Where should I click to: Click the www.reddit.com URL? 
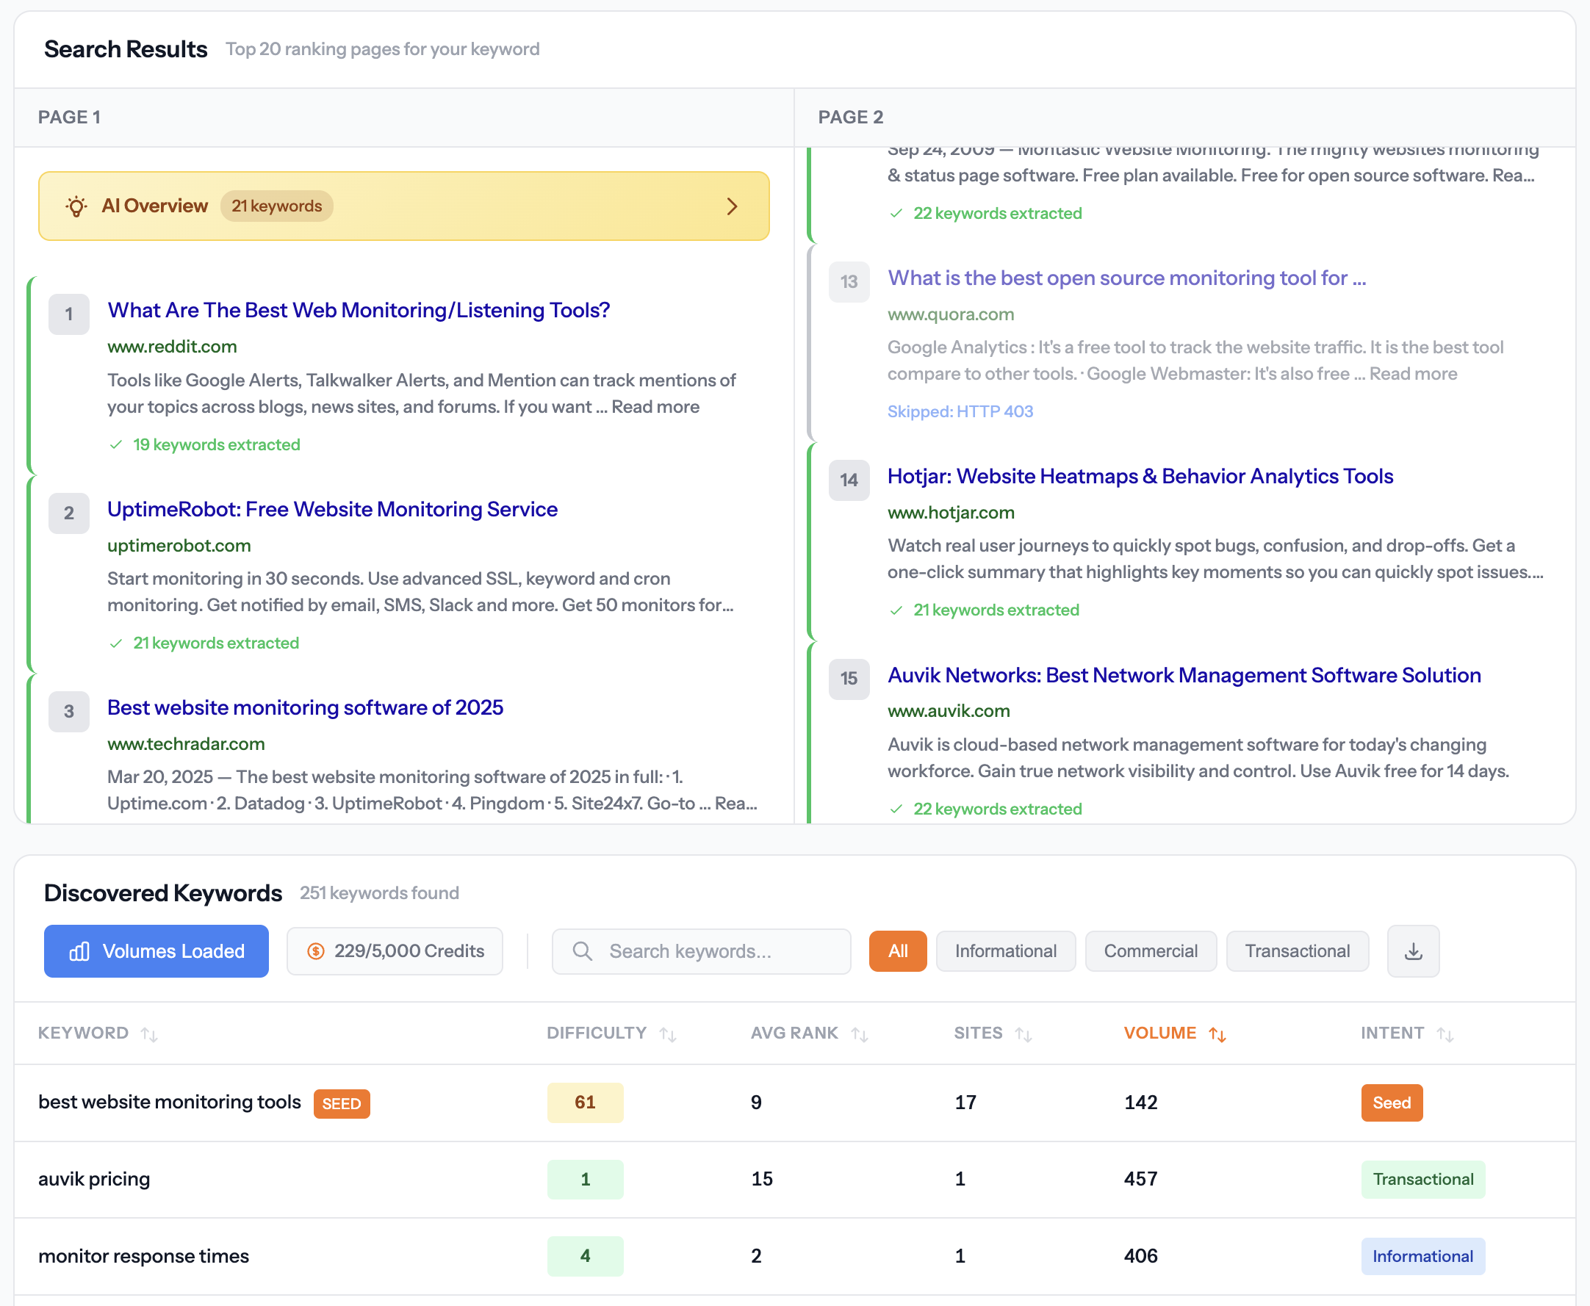[173, 347]
